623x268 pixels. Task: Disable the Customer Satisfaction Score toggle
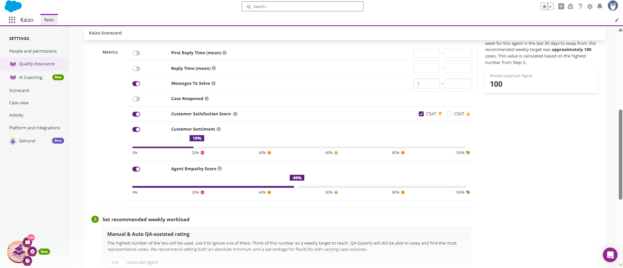coord(136,114)
